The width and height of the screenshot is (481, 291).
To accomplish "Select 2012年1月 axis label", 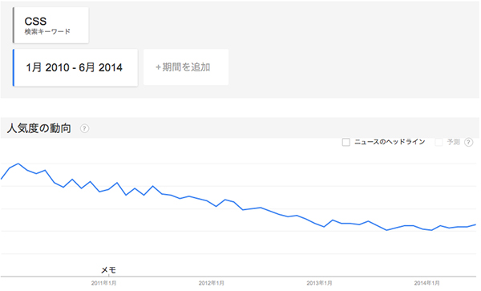I will [212, 283].
